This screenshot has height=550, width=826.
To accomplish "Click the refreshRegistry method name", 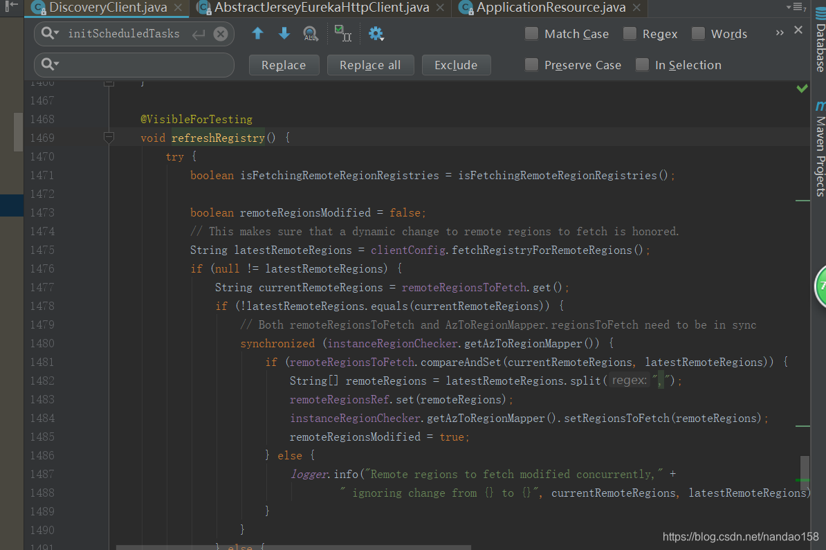I will [x=218, y=138].
